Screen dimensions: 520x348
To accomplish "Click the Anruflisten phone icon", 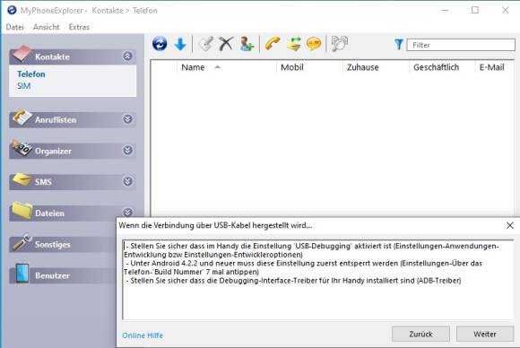I will [x=22, y=117].
